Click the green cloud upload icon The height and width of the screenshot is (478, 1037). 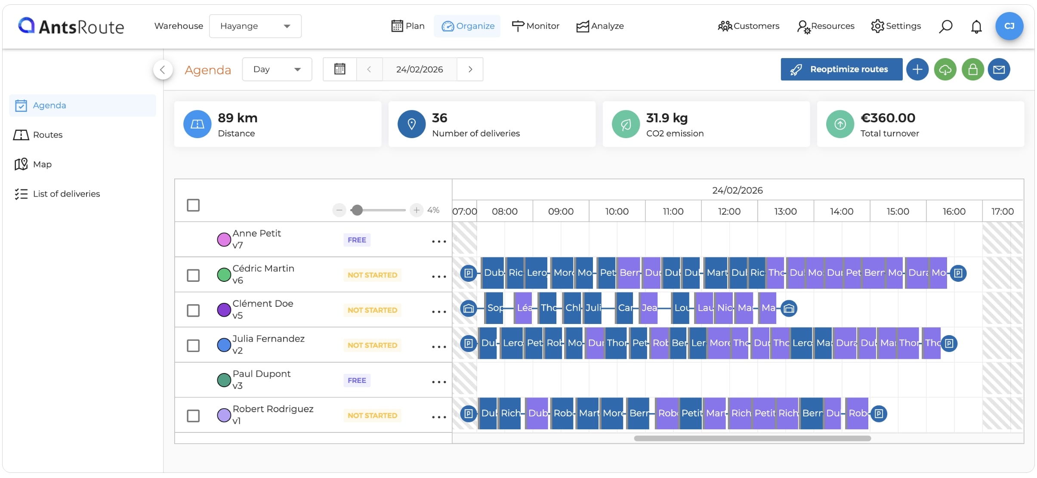tap(945, 69)
